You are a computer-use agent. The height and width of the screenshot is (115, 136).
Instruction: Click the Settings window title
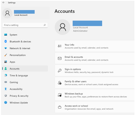point(12,3)
